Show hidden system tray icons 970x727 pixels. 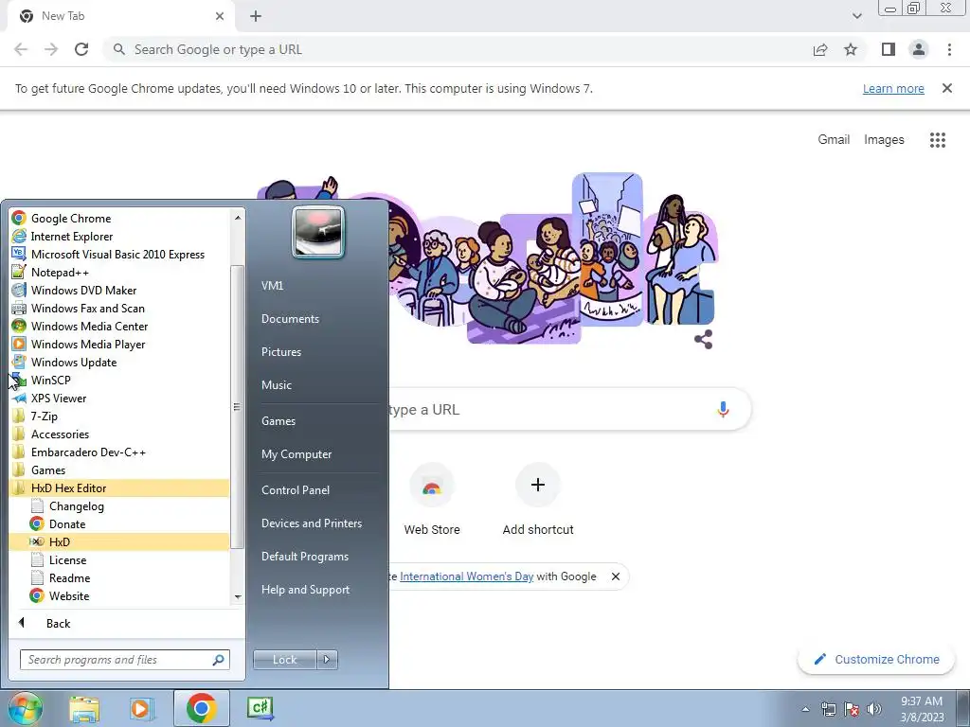(x=805, y=709)
